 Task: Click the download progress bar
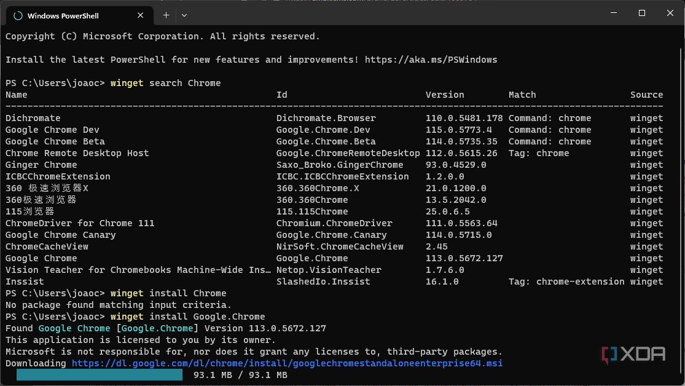100,375
